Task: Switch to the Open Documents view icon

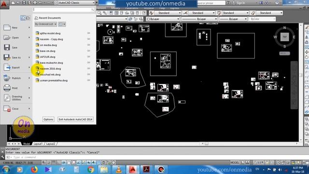Action: click(x=28, y=18)
